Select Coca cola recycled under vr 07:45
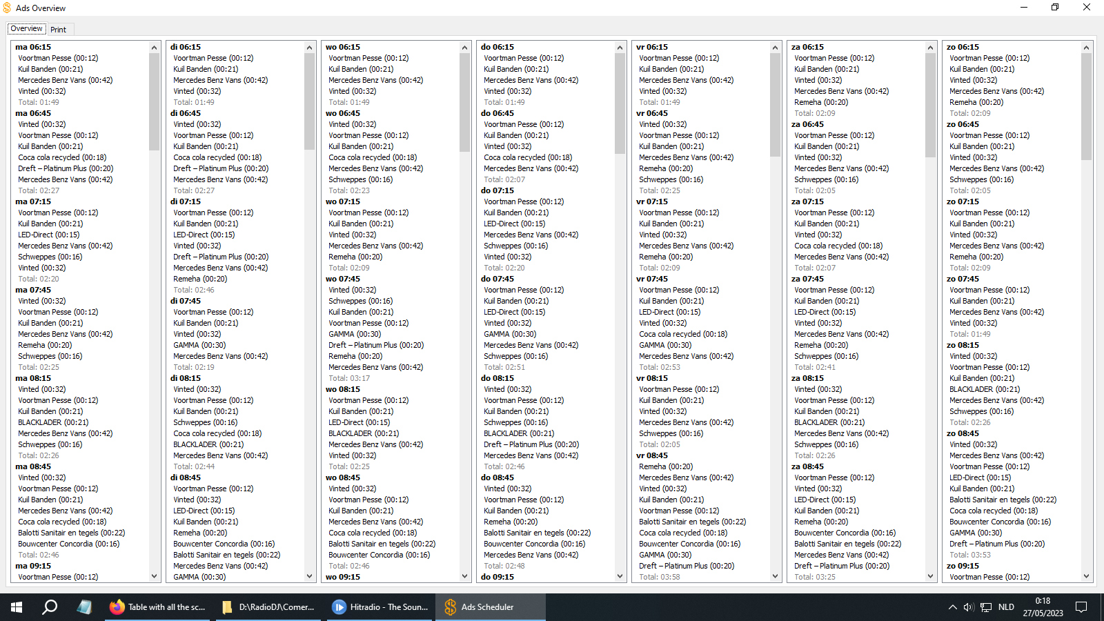Screen dimensions: 1104x621 [x=683, y=334]
